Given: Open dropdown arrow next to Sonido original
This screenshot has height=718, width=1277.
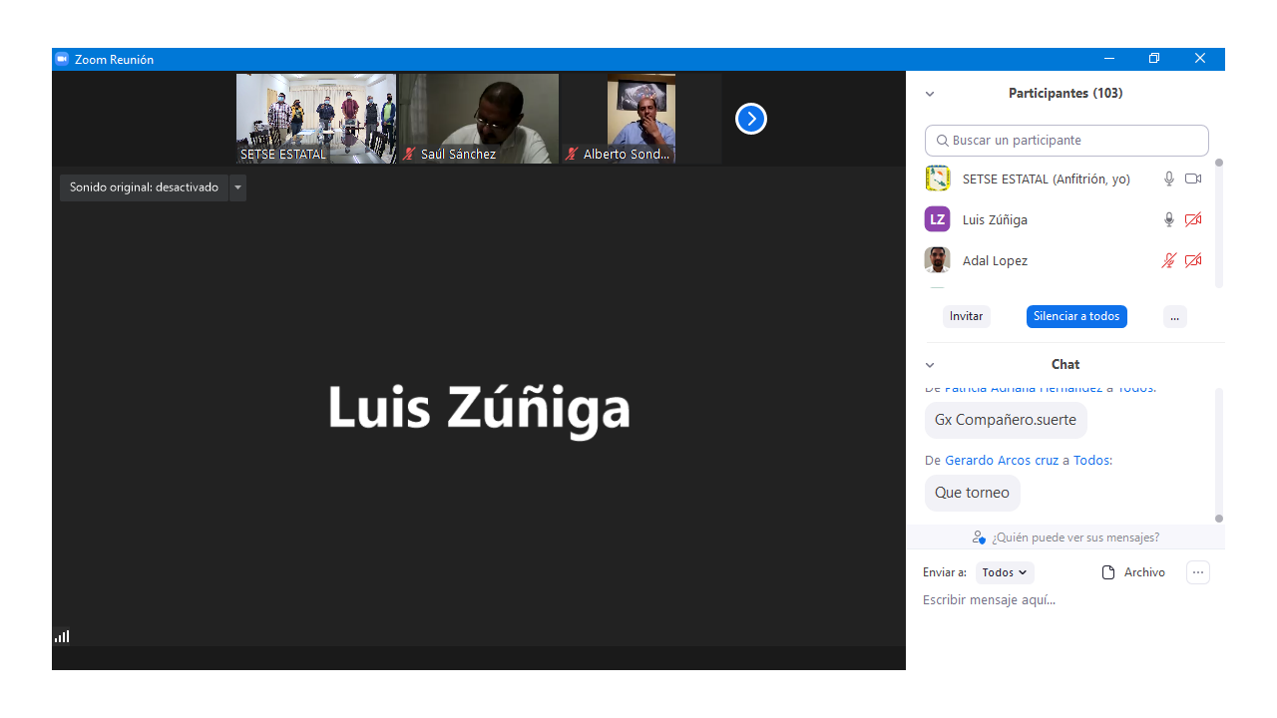Looking at the screenshot, I should [237, 187].
